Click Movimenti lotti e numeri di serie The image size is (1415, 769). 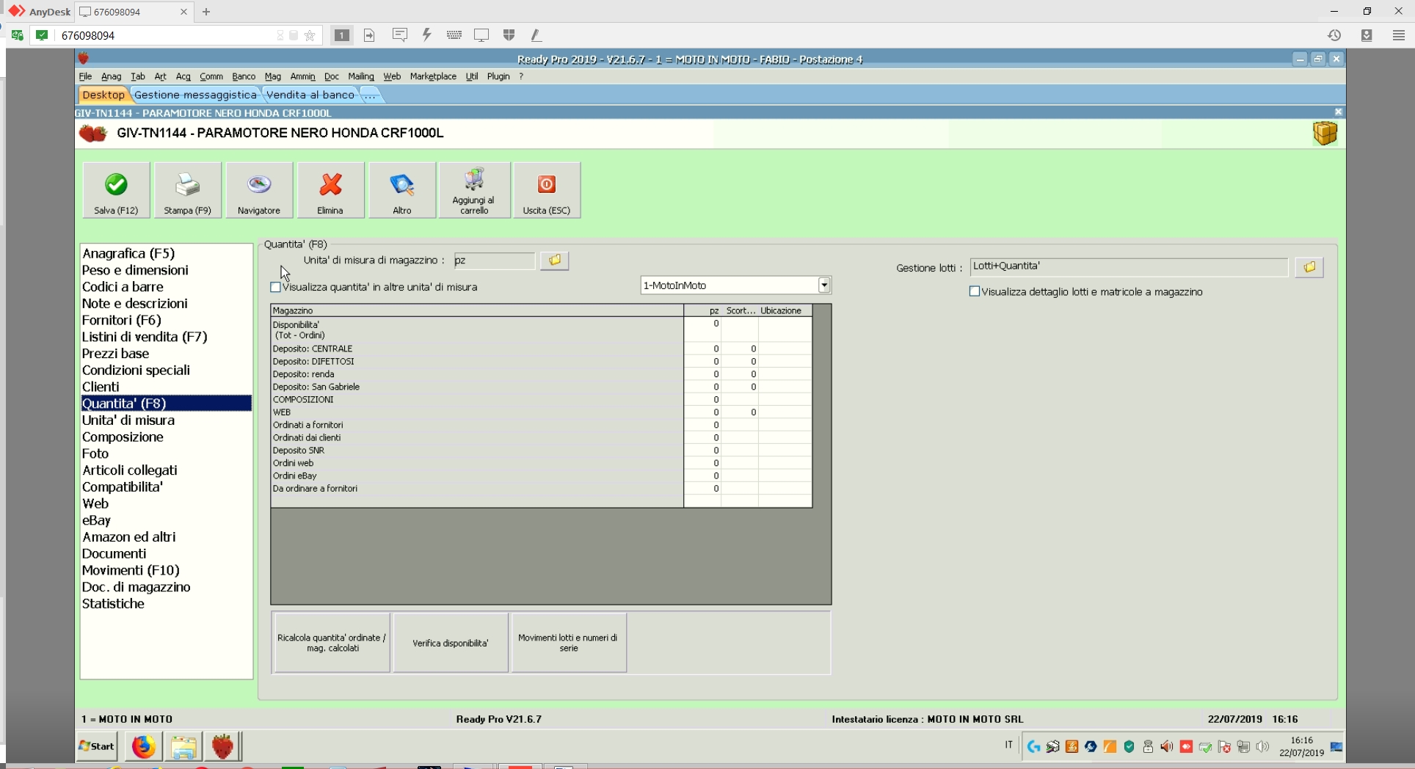[569, 643]
